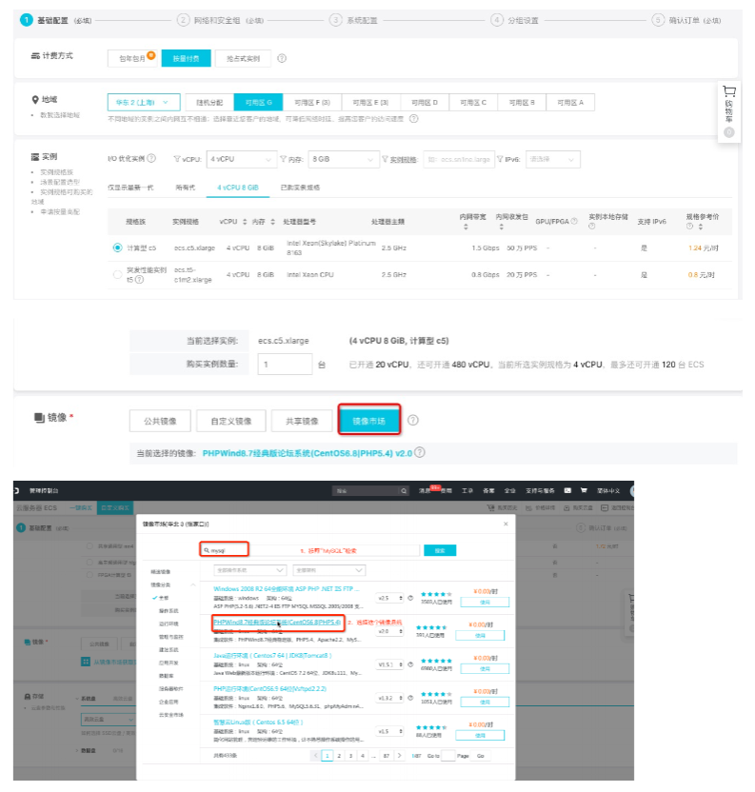Click the 从镜像市场获取 icon in background page
755x792 pixels.
point(86,662)
